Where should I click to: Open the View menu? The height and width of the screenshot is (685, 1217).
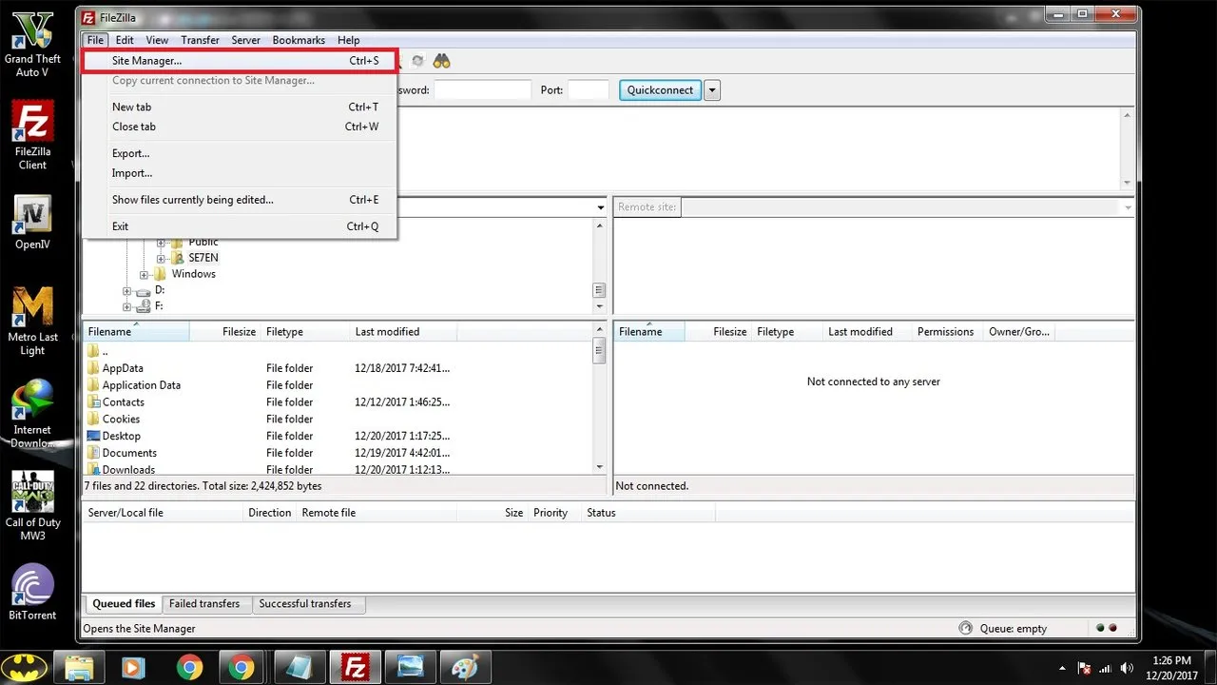pos(157,40)
